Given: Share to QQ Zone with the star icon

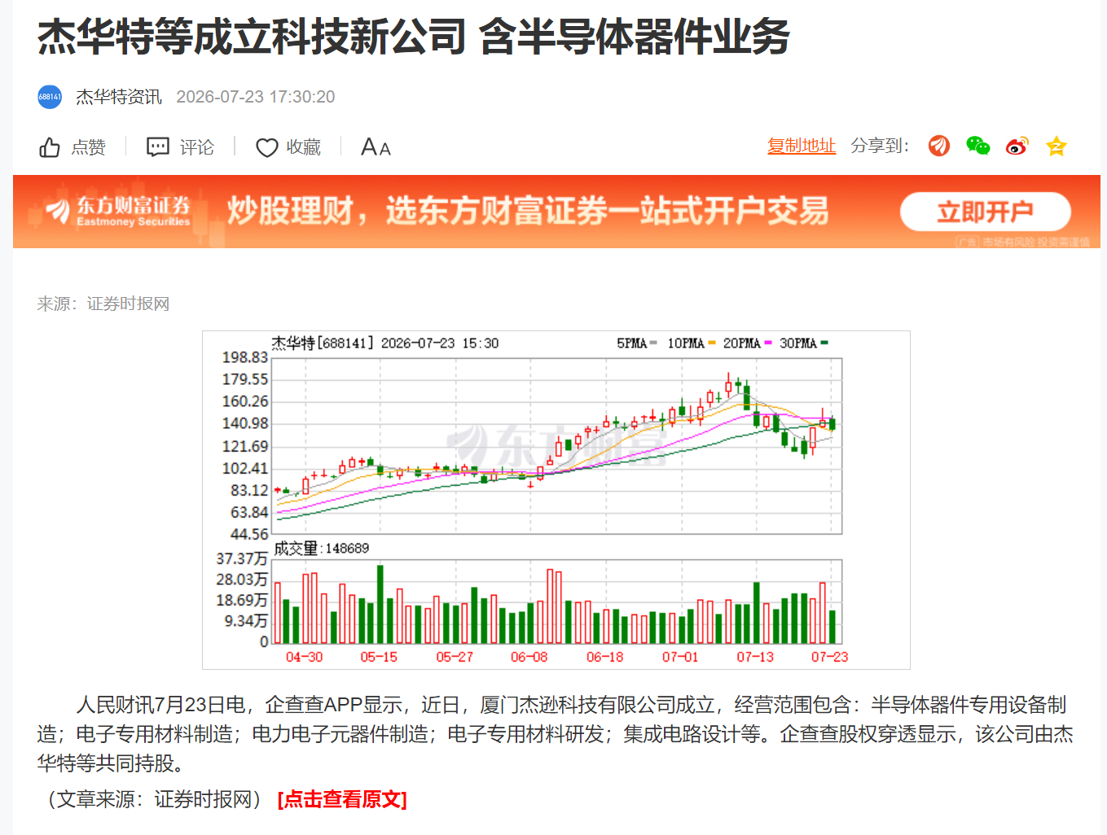Looking at the screenshot, I should (x=1056, y=146).
